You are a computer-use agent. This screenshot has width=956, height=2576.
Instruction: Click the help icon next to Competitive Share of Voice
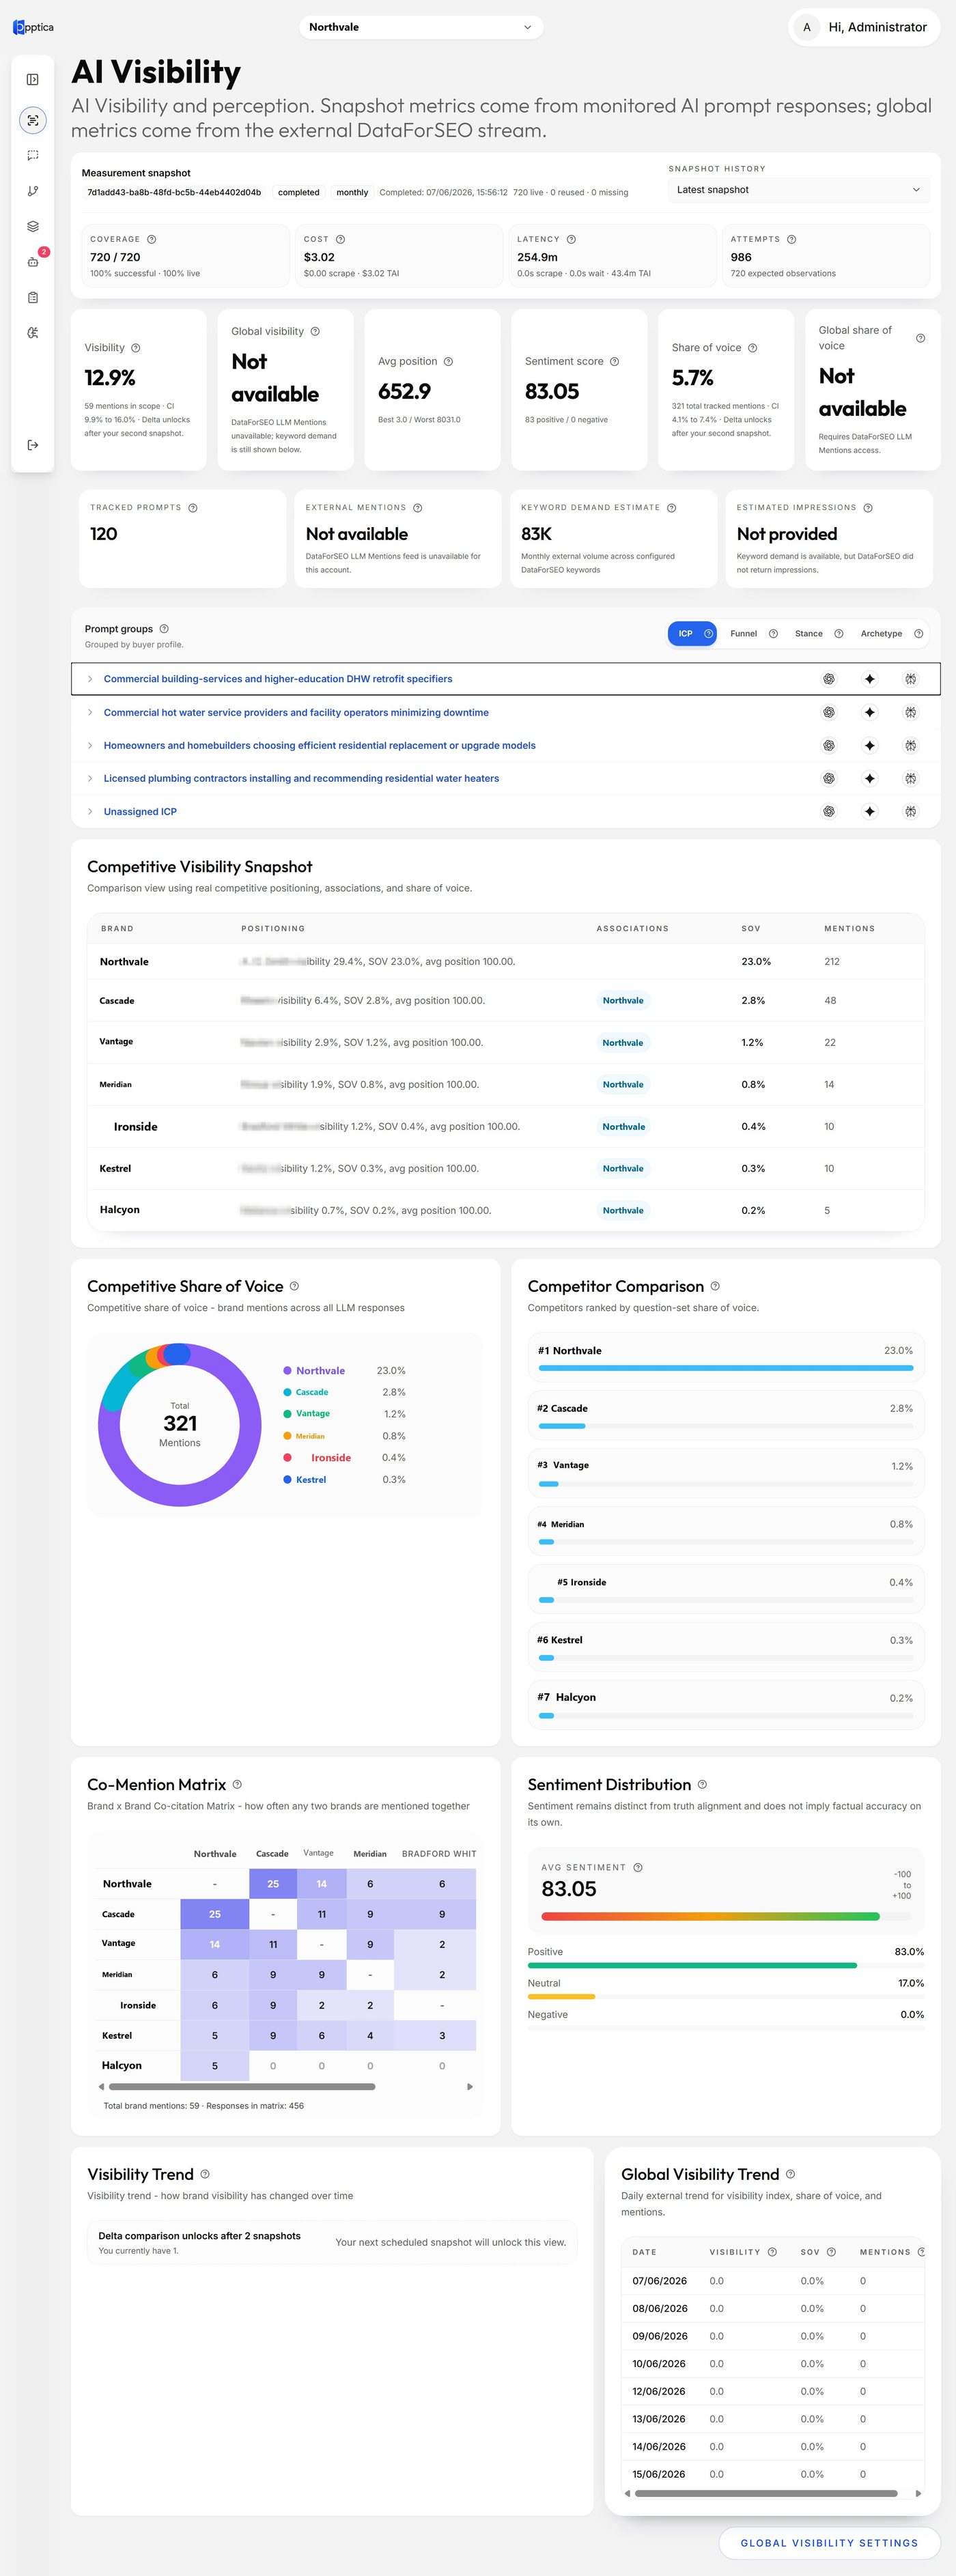point(294,1286)
